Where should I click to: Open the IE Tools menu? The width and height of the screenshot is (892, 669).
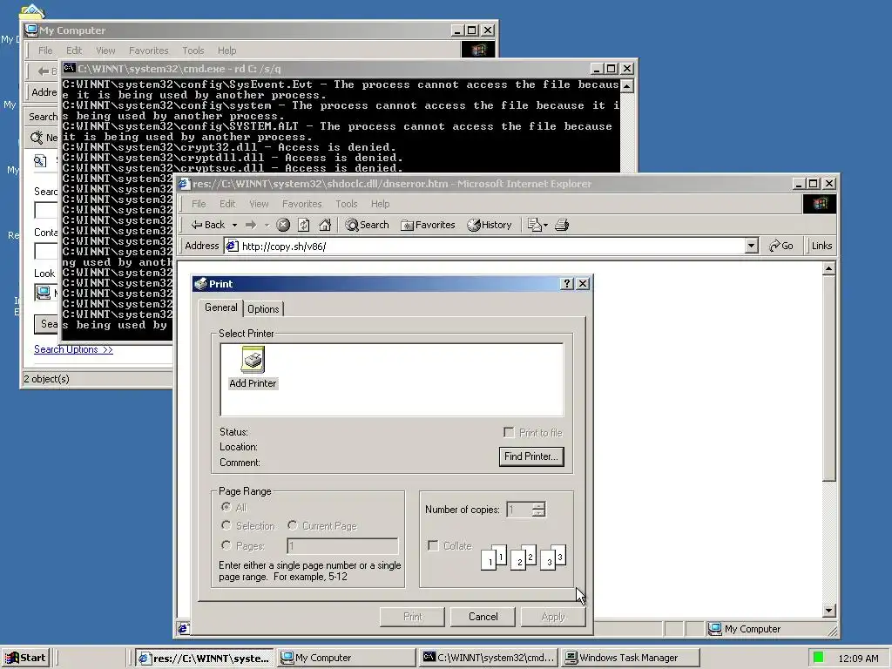(347, 204)
